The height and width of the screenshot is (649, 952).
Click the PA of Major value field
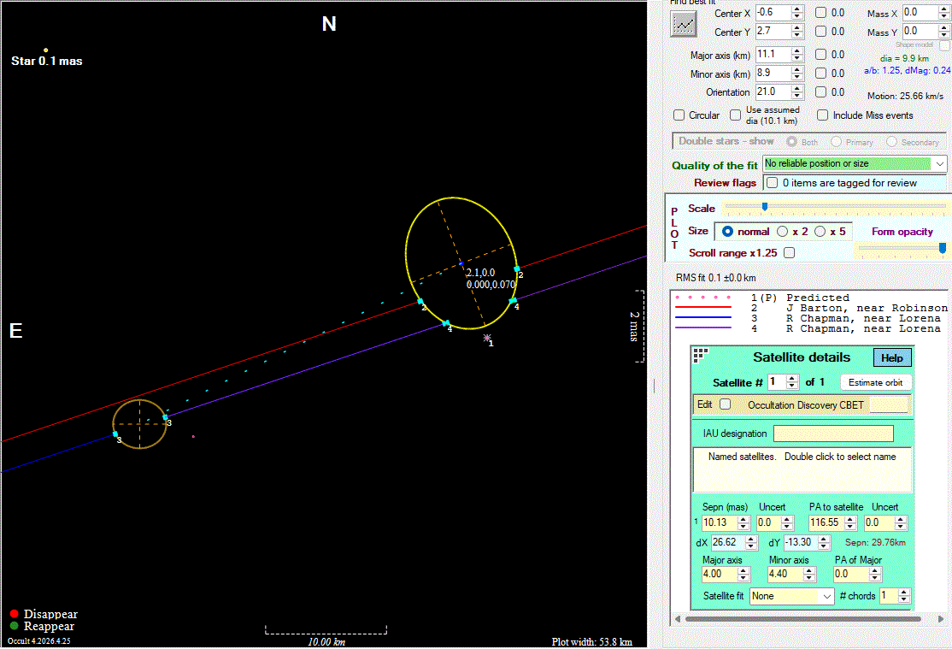[x=851, y=575]
